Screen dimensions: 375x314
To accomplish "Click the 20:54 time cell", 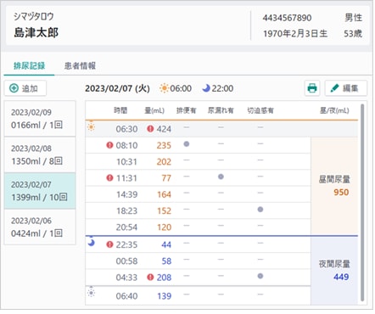I will pyautogui.click(x=126, y=227).
